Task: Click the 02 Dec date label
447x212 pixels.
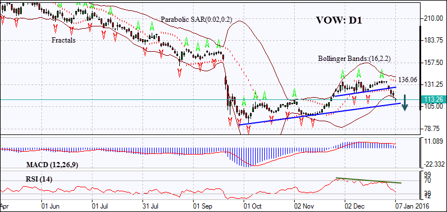Action: point(355,206)
